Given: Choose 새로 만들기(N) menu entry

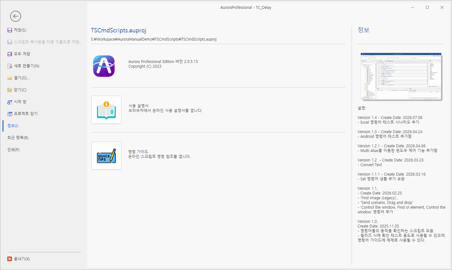Looking at the screenshot, I should tap(27, 66).
